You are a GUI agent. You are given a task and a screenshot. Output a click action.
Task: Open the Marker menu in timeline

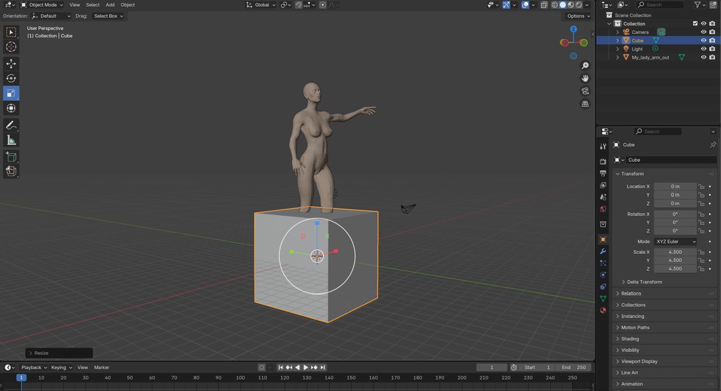click(x=101, y=367)
